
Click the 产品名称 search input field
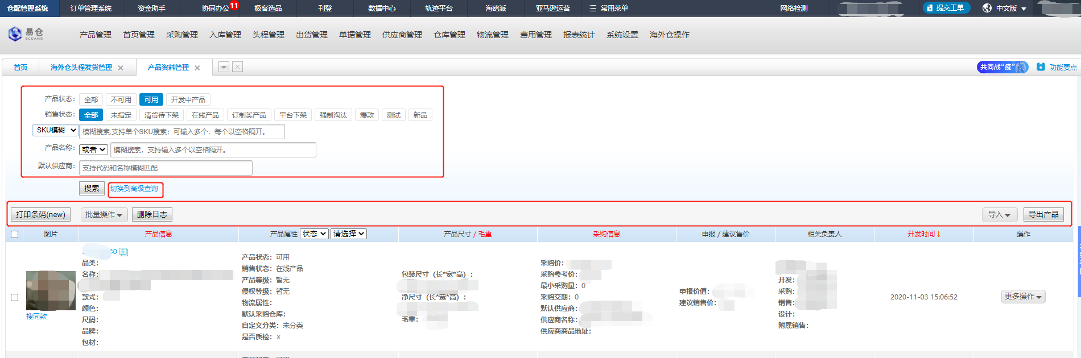pos(213,150)
